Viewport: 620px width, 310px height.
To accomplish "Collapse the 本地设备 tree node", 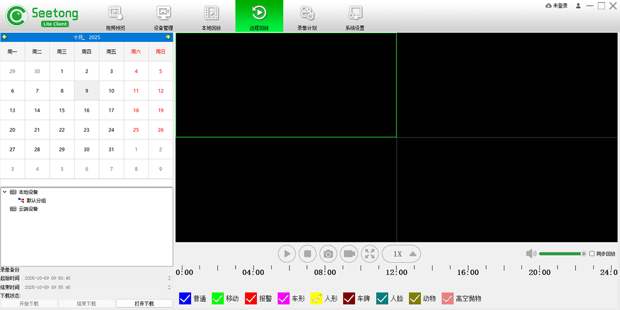I will (5, 192).
